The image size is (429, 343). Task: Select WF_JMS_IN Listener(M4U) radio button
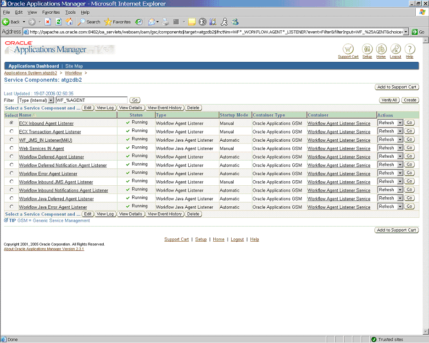(x=11, y=140)
